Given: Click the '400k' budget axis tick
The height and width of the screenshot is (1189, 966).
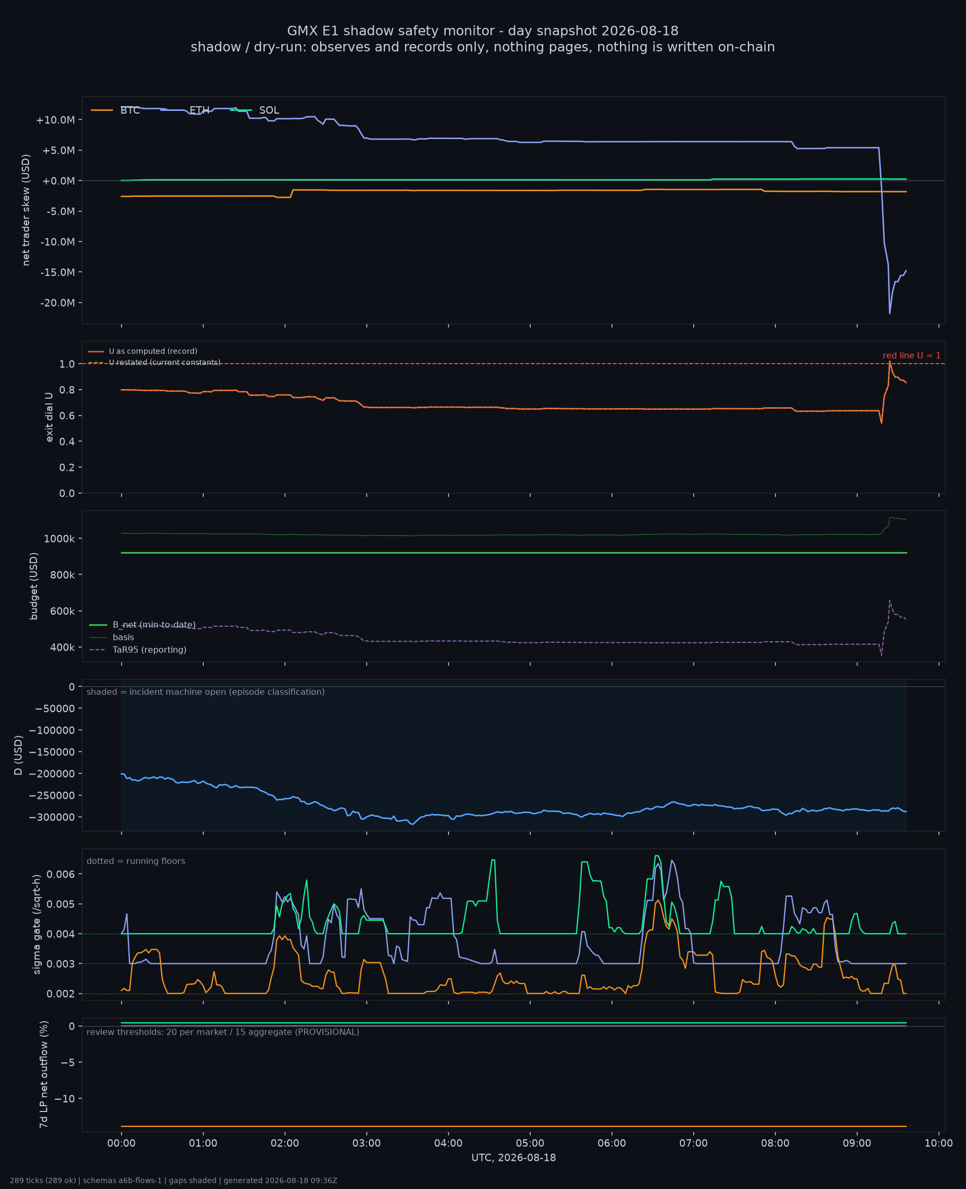Looking at the screenshot, I should (62, 647).
